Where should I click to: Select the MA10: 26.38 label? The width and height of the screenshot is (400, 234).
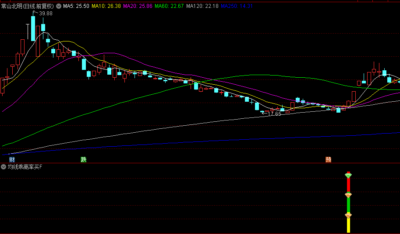106,6
